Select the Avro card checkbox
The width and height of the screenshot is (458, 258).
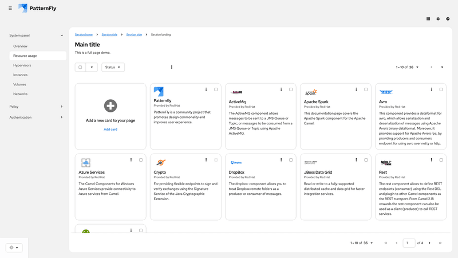tap(441, 89)
